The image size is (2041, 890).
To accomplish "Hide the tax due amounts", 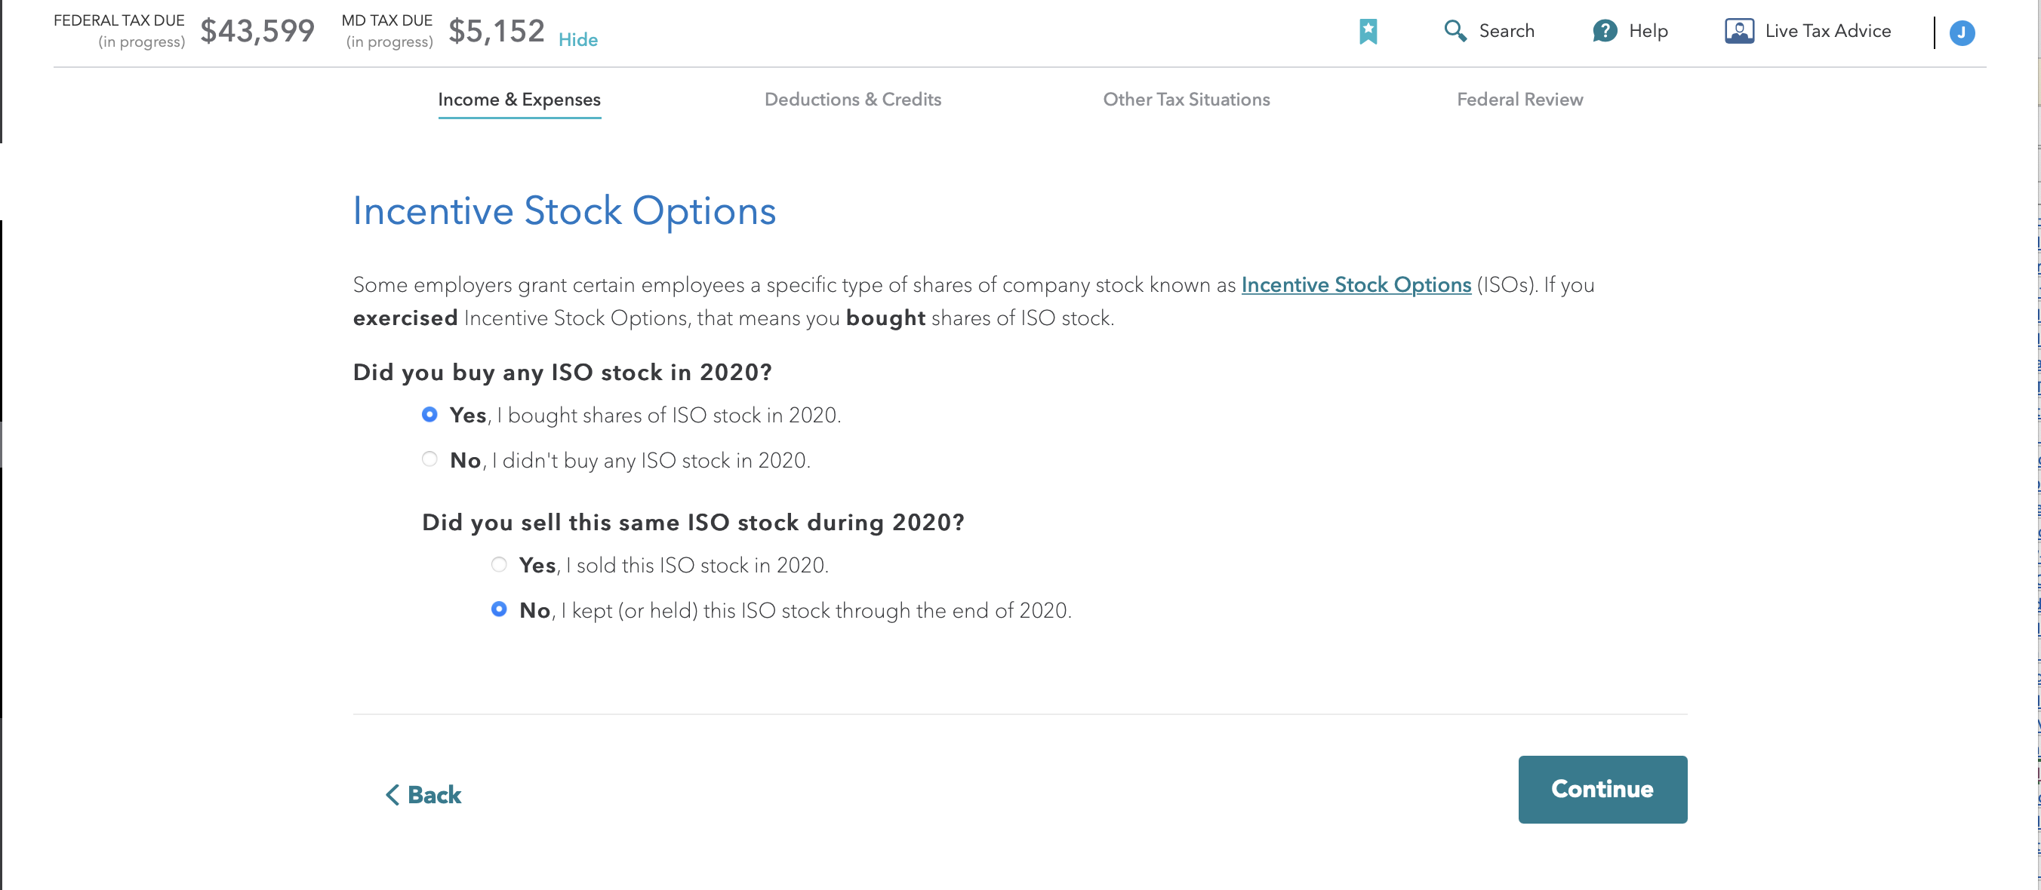I will [577, 39].
